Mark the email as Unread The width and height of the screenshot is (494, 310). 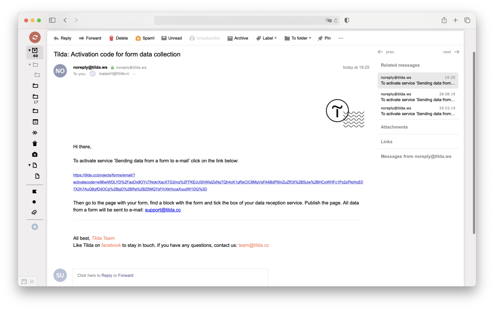172,38
